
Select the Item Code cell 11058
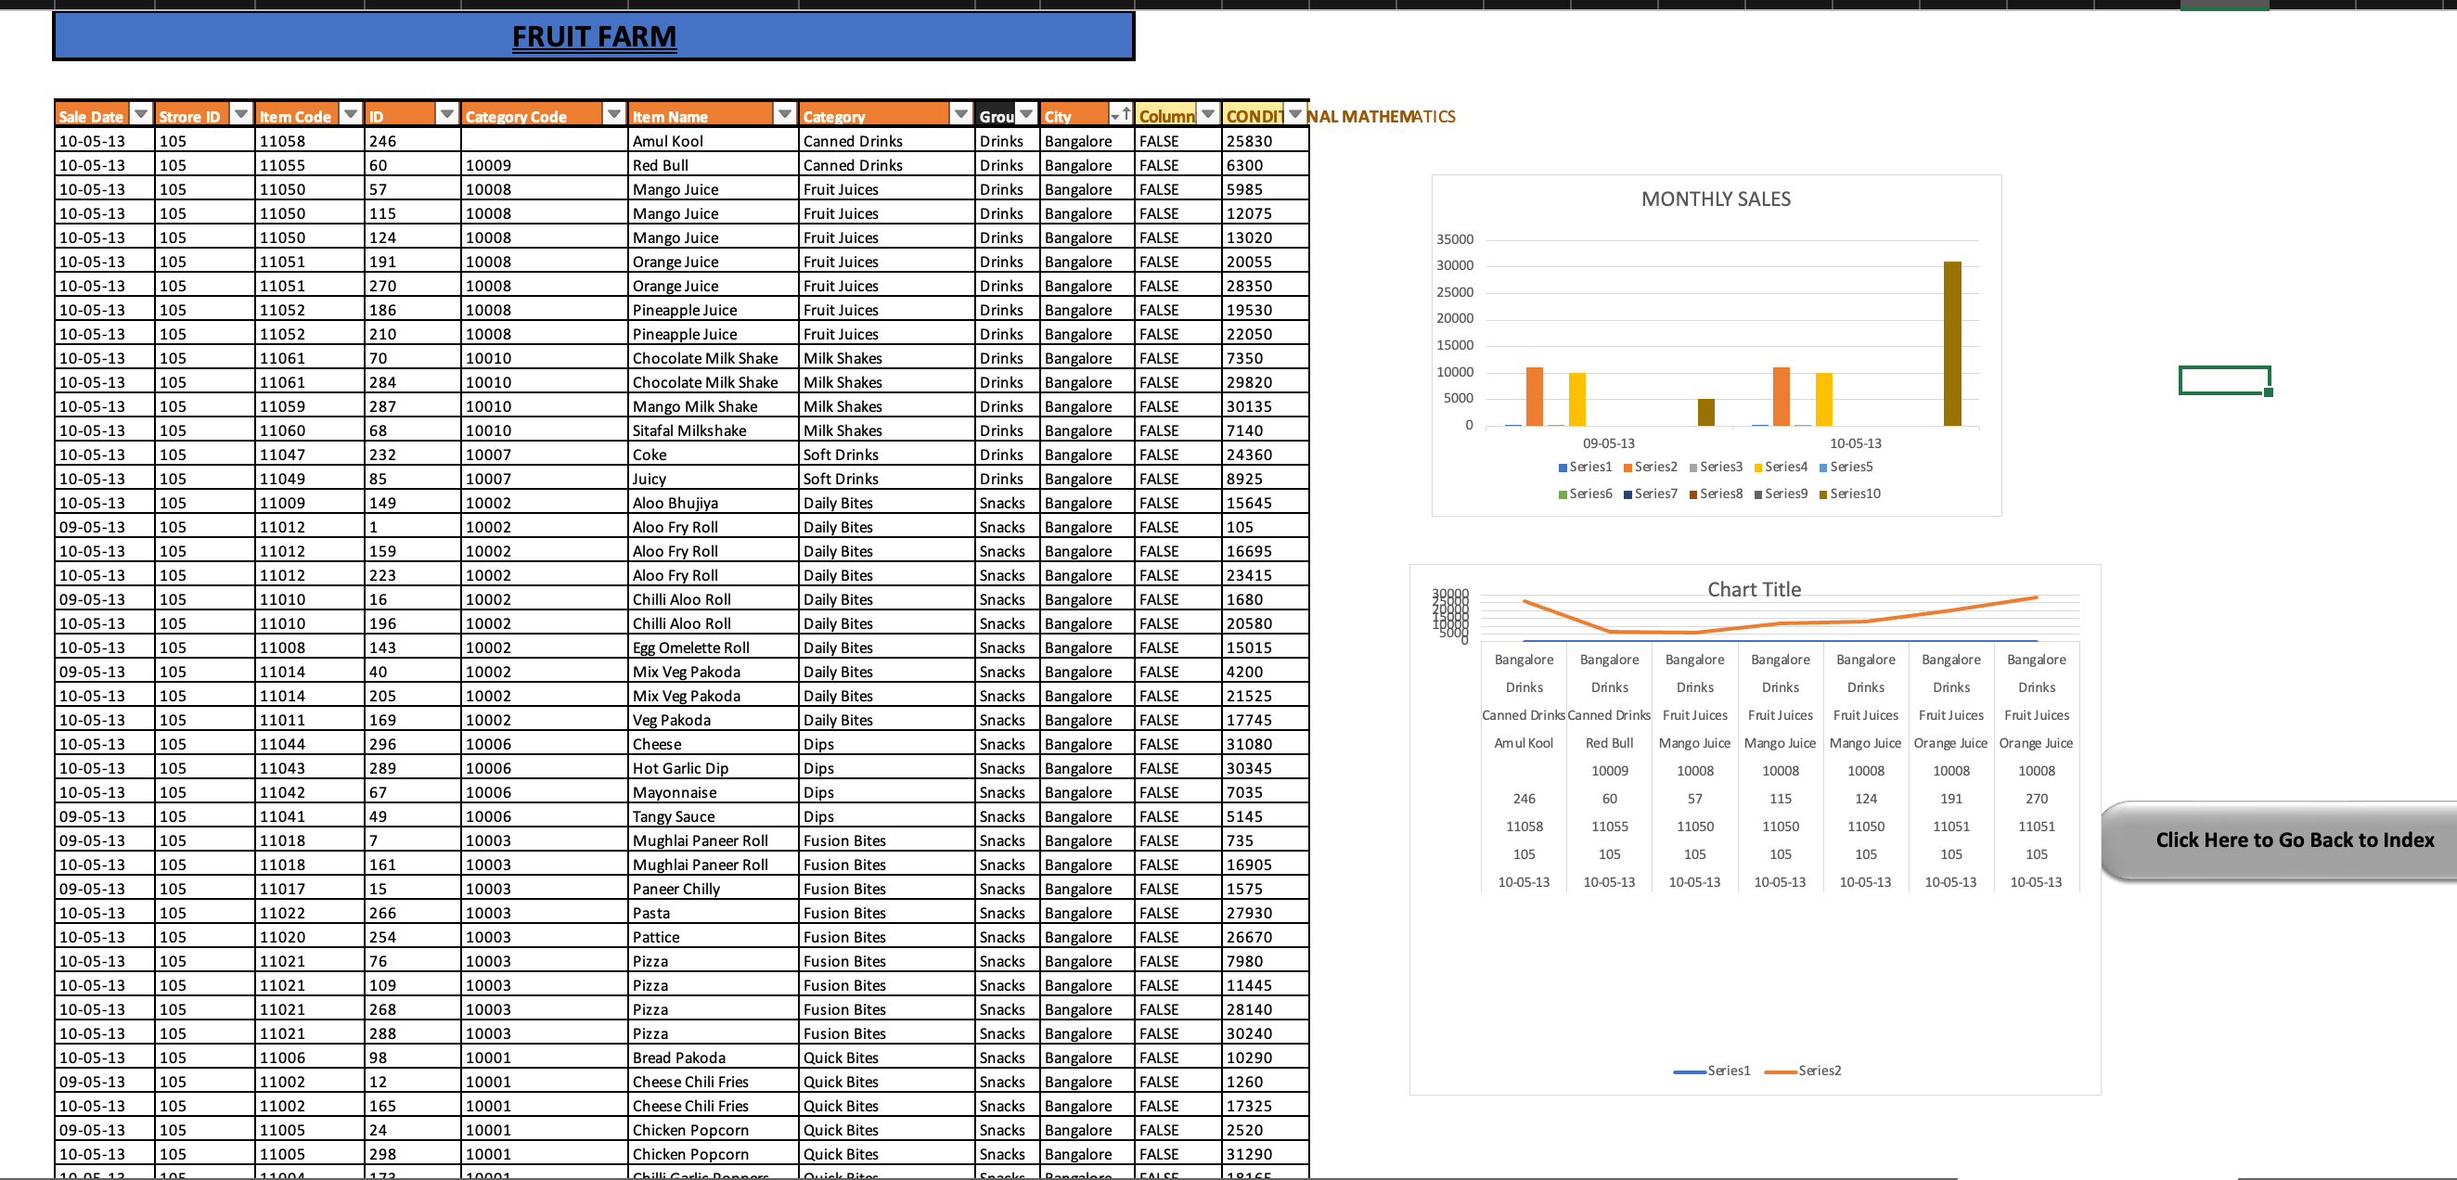coord(310,141)
